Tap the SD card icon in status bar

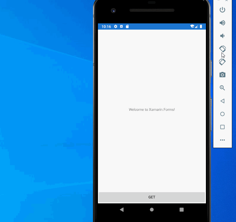coord(127,27)
